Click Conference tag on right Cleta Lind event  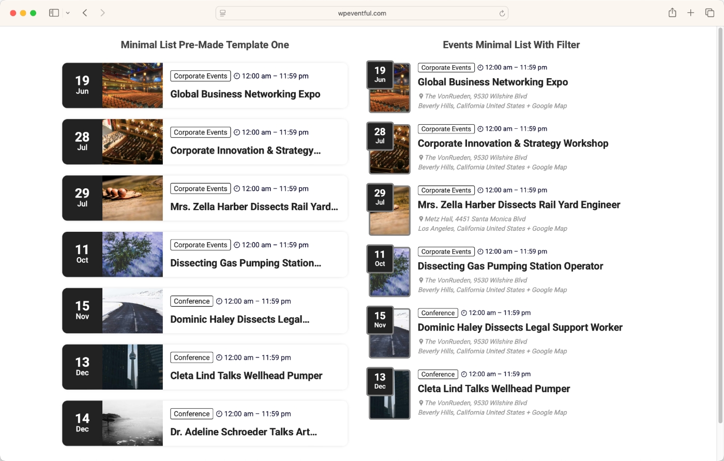[438, 375]
